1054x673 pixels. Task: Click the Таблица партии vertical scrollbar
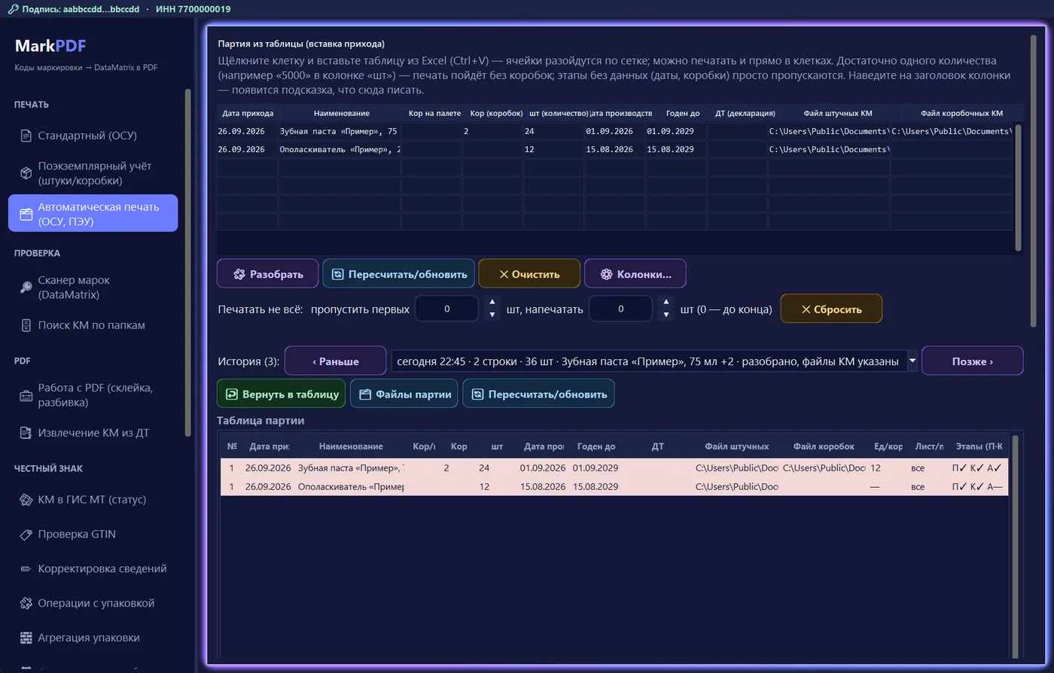[x=1016, y=546]
